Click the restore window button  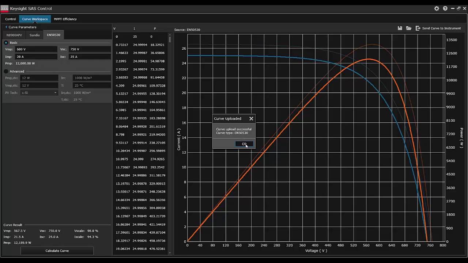tap(458, 8)
